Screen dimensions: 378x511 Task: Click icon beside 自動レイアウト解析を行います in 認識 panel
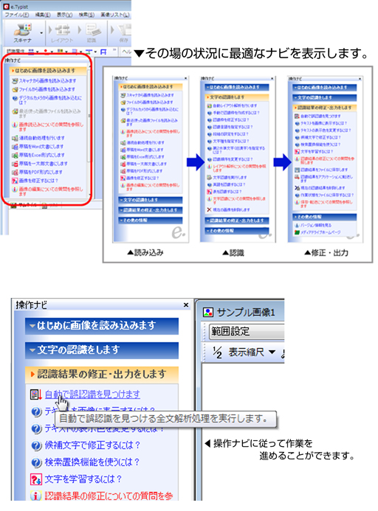point(210,105)
